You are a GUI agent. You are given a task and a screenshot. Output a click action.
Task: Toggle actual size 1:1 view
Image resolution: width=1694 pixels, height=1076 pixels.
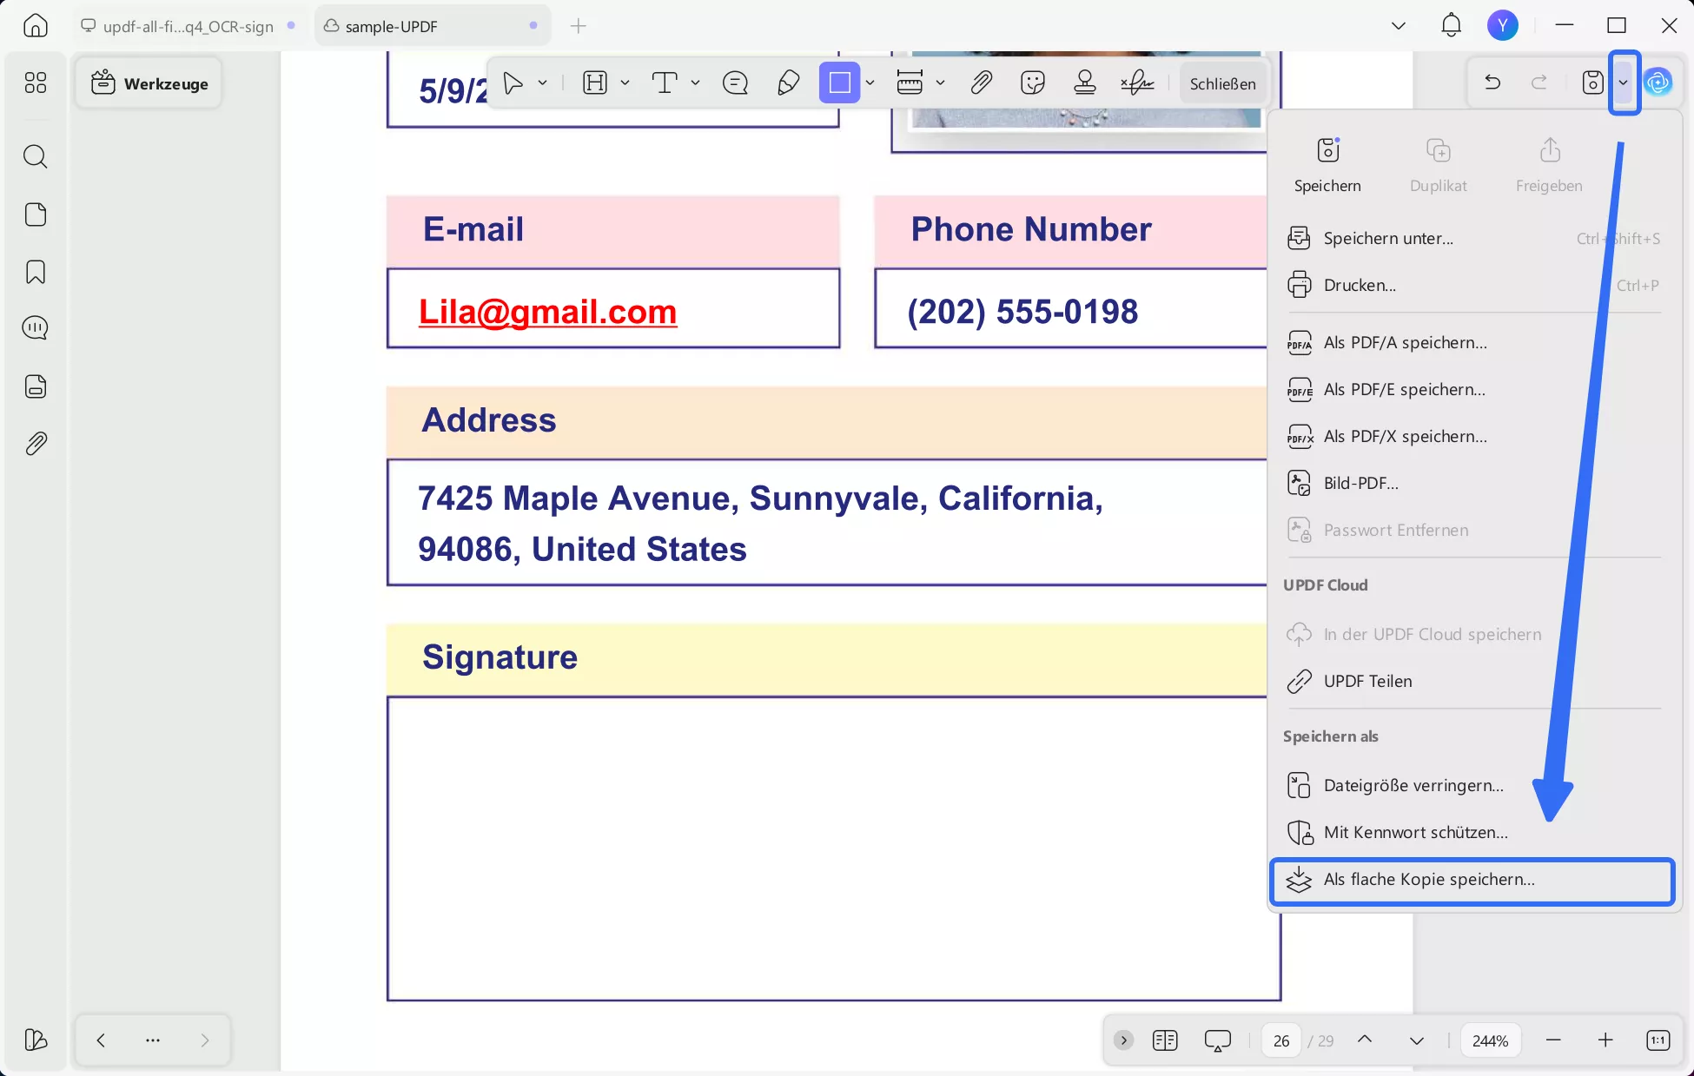click(x=1658, y=1040)
